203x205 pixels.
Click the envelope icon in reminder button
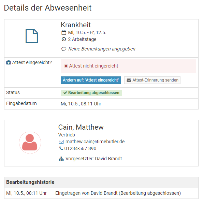point(129,80)
